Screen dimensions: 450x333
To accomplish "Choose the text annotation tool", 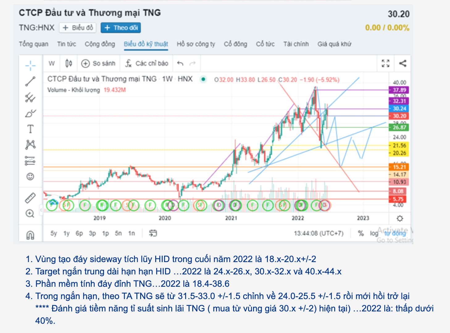I will [x=30, y=129].
